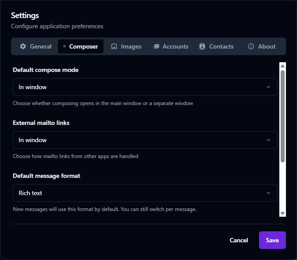
Task: Click the scrollbar down arrow
Action: tap(282, 213)
